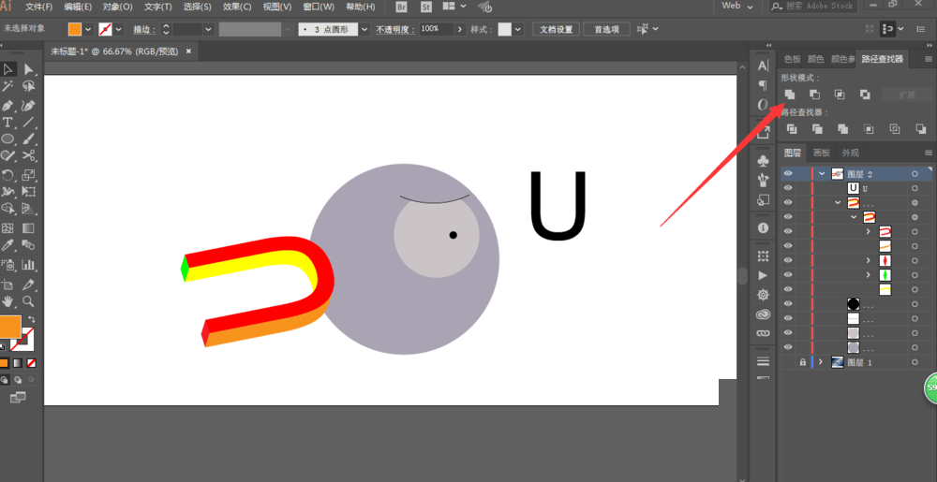Viewport: 937px width, 482px height.
Task: Target layer 图层 2 circle indicator
Action: [915, 173]
